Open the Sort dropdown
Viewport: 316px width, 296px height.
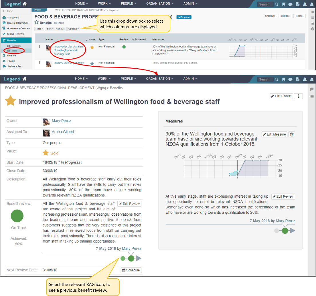pyautogui.click(x=50, y=29)
